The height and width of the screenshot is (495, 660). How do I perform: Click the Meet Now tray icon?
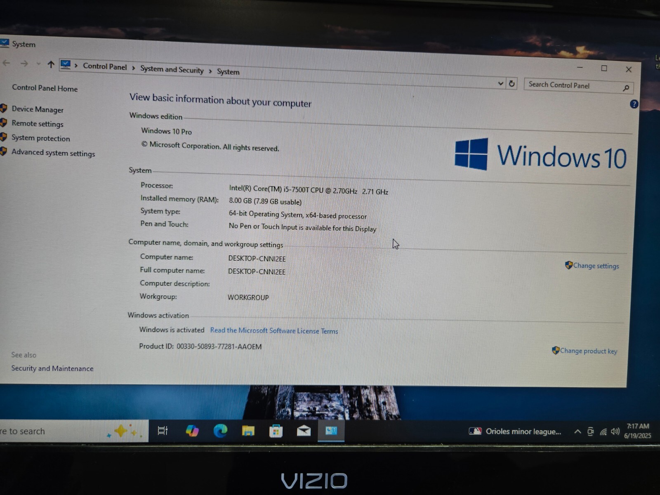point(590,431)
